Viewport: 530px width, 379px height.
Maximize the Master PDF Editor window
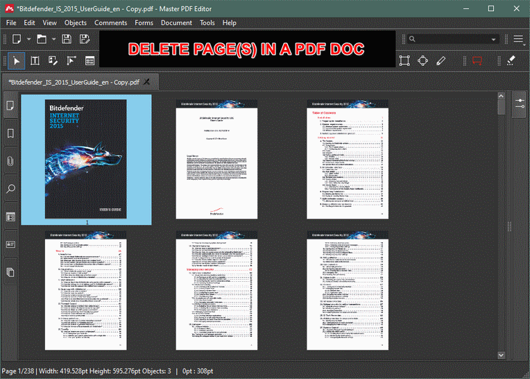click(x=491, y=8)
